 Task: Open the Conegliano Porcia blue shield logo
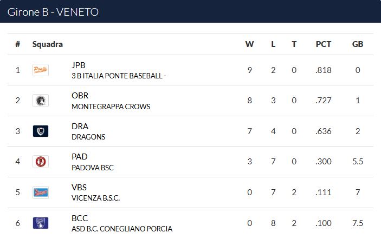click(41, 223)
